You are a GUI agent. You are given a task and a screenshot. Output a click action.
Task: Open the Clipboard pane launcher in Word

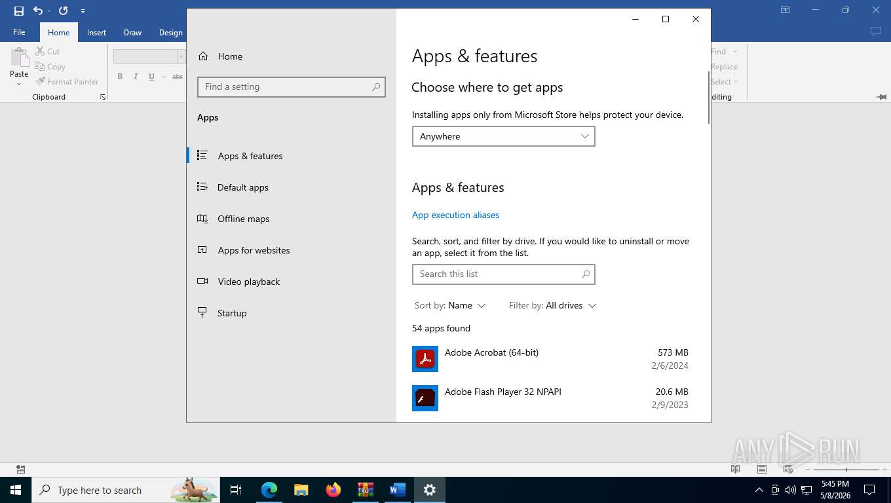click(103, 97)
